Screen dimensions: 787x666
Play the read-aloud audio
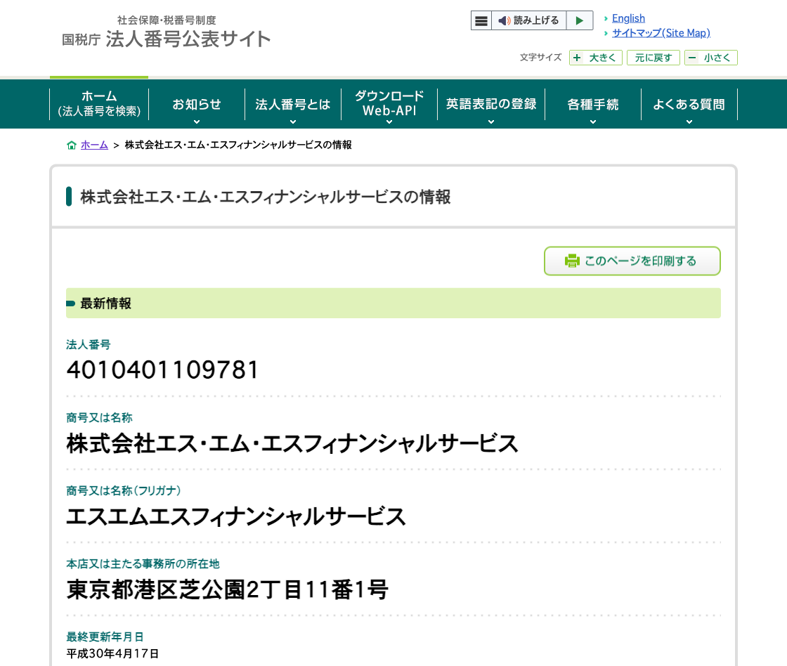click(x=579, y=20)
